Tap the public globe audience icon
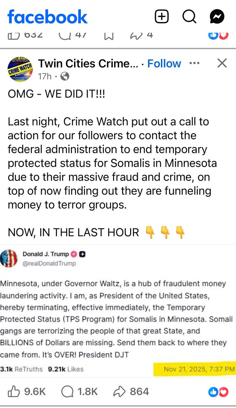The height and width of the screenshot is (408, 236). click(65, 76)
